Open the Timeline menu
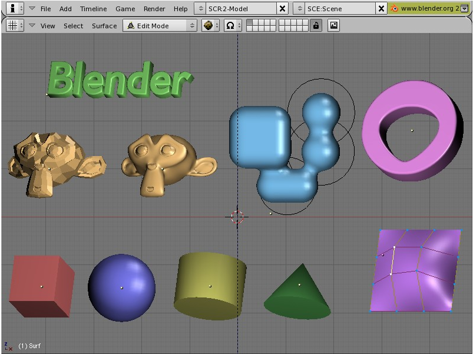Screen dimensions: 473x354 [93, 9]
